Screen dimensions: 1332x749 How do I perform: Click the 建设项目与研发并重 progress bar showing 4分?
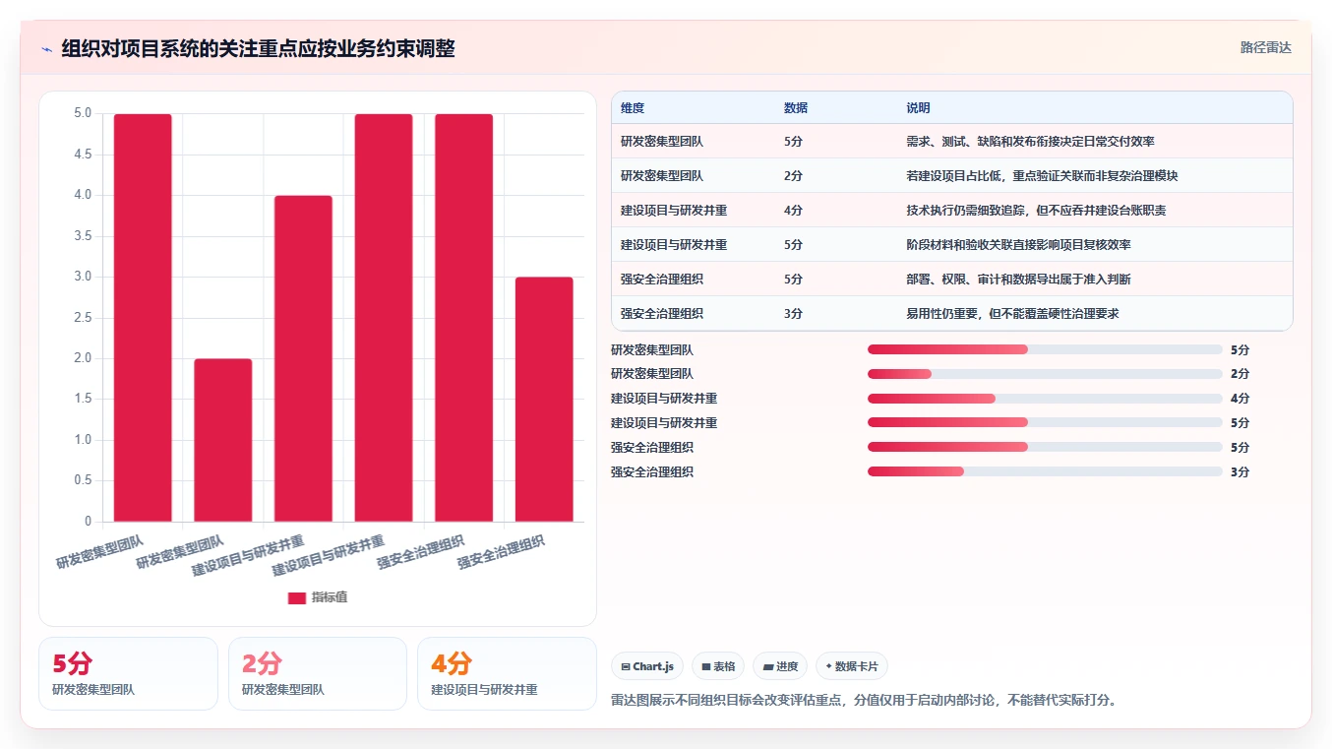(x=1045, y=399)
